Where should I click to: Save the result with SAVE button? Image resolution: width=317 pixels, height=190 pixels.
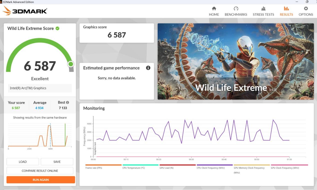(x=57, y=162)
